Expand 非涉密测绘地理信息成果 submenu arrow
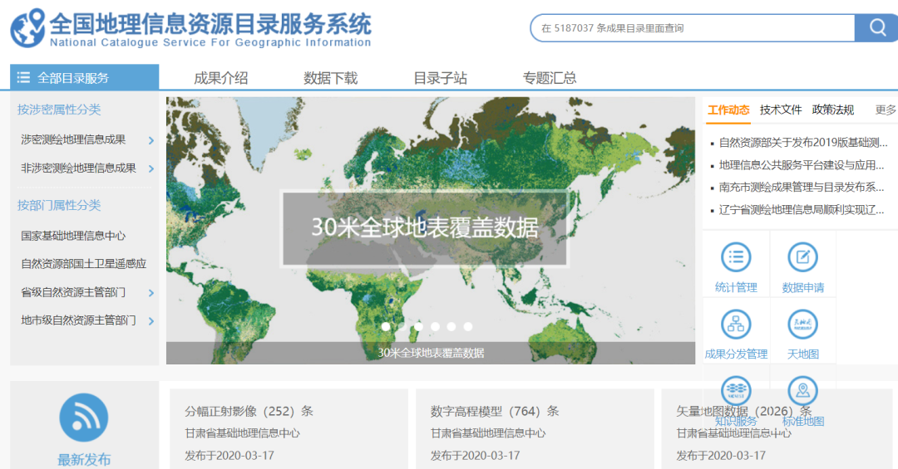 point(151,169)
